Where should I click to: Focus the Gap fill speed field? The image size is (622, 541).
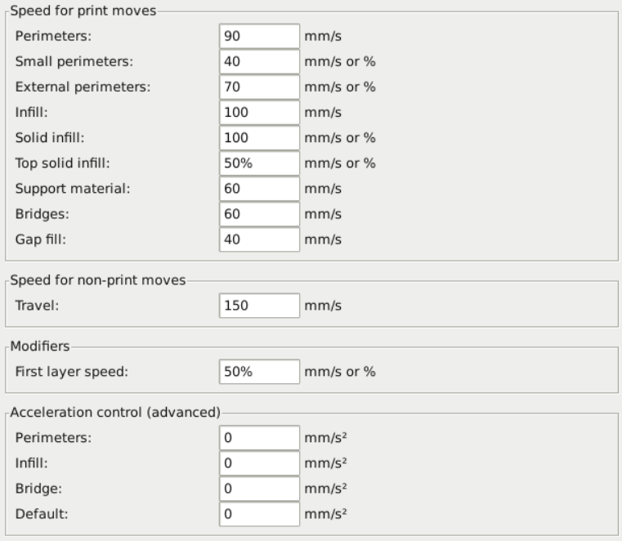[x=260, y=239]
